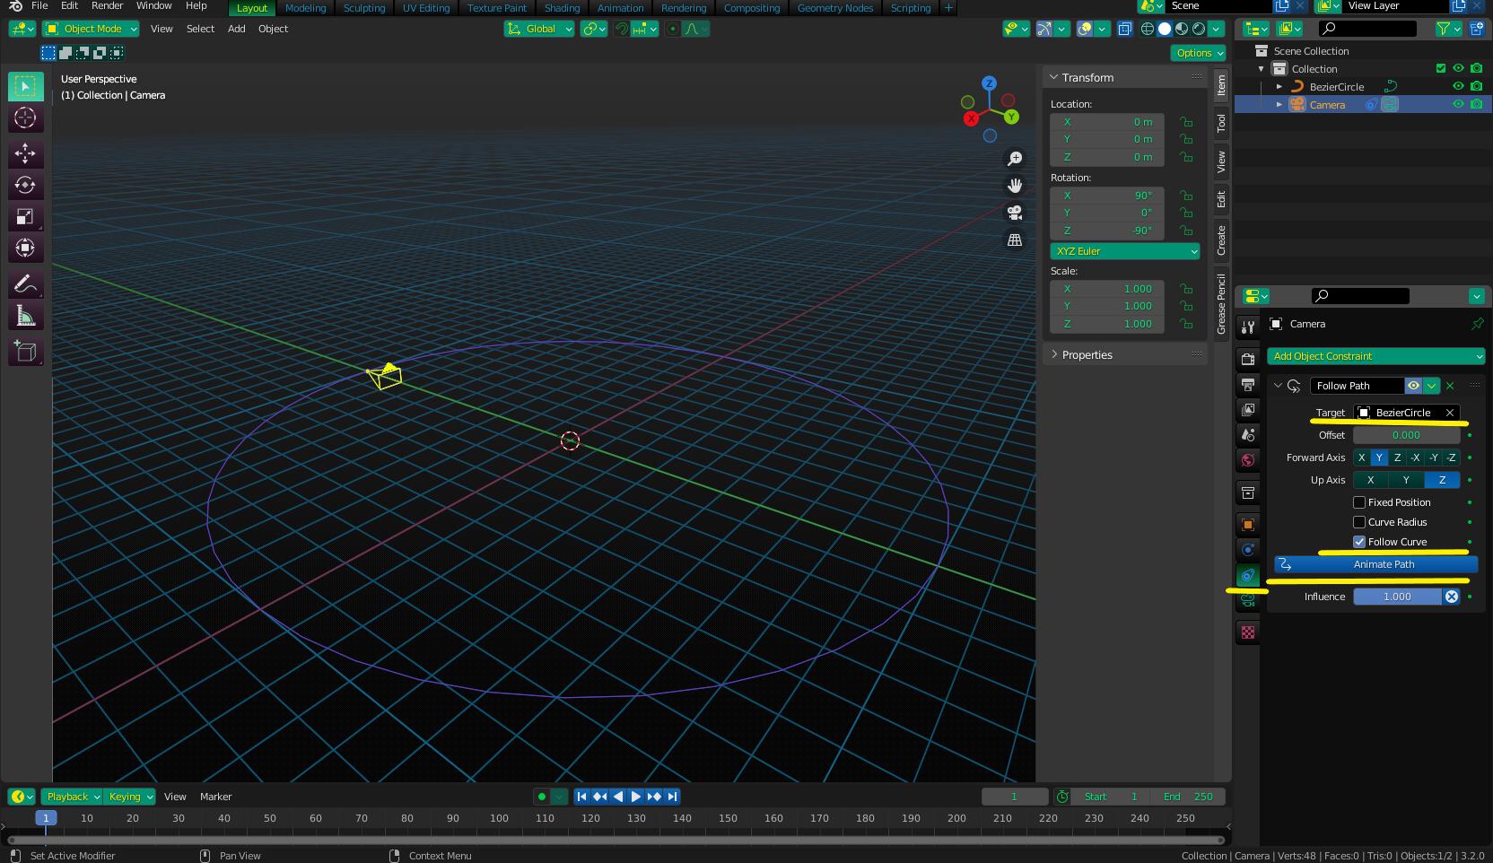Switch to the Shading workspace tab
This screenshot has height=863, width=1493.
pyautogui.click(x=562, y=8)
